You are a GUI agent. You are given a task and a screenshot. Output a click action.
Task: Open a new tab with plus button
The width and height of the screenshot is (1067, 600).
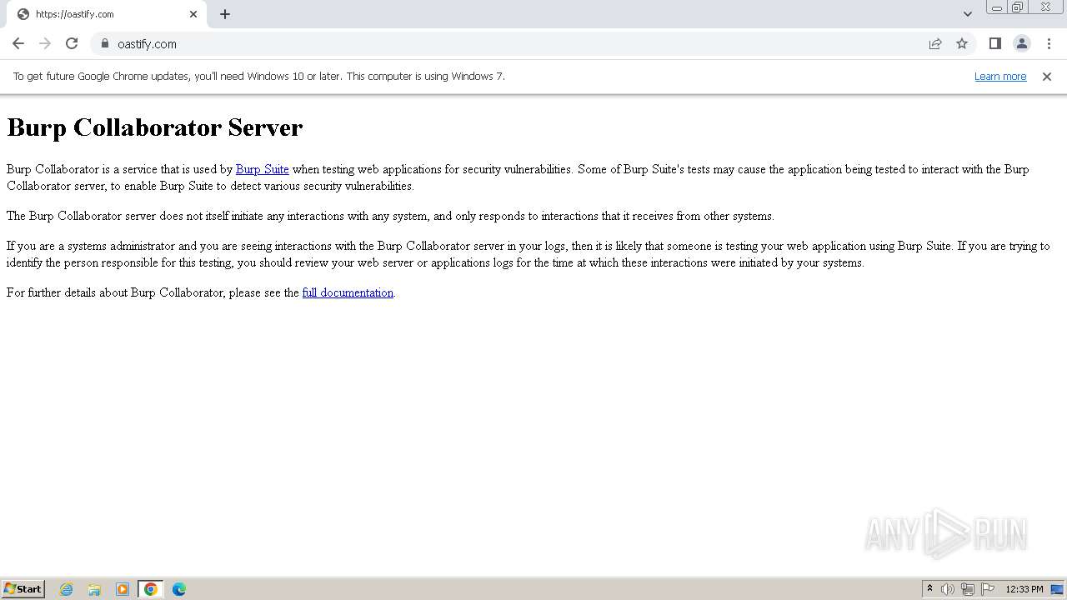click(225, 14)
